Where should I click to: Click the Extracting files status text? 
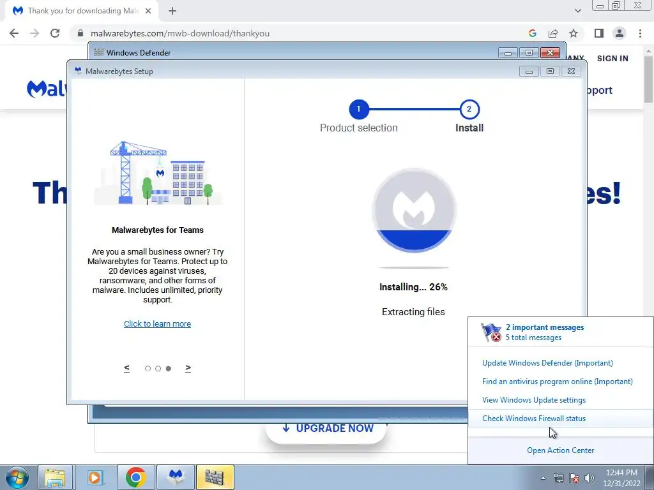413,311
